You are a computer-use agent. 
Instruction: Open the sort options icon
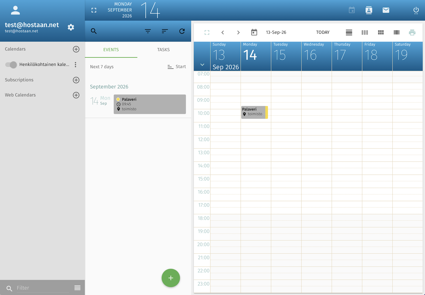165,31
